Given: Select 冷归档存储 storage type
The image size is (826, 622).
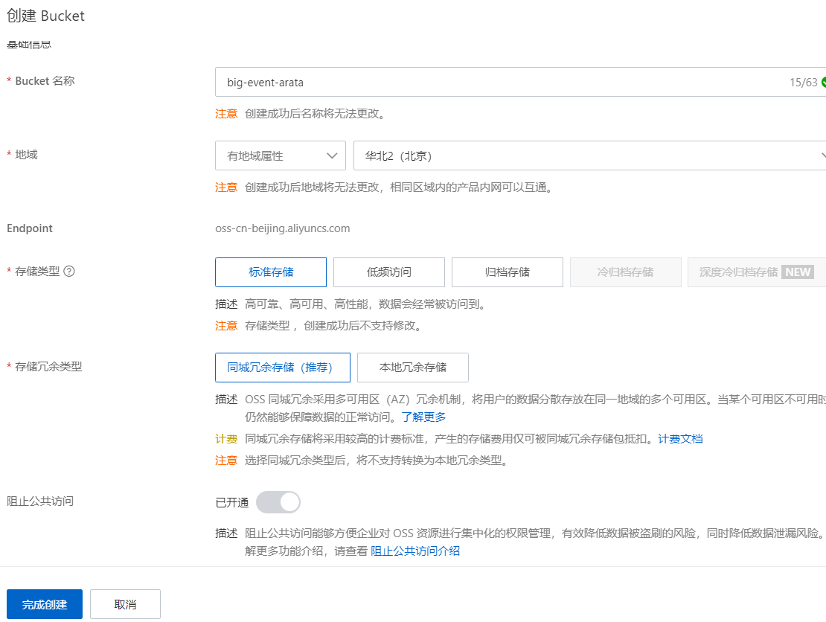Looking at the screenshot, I should tap(625, 272).
